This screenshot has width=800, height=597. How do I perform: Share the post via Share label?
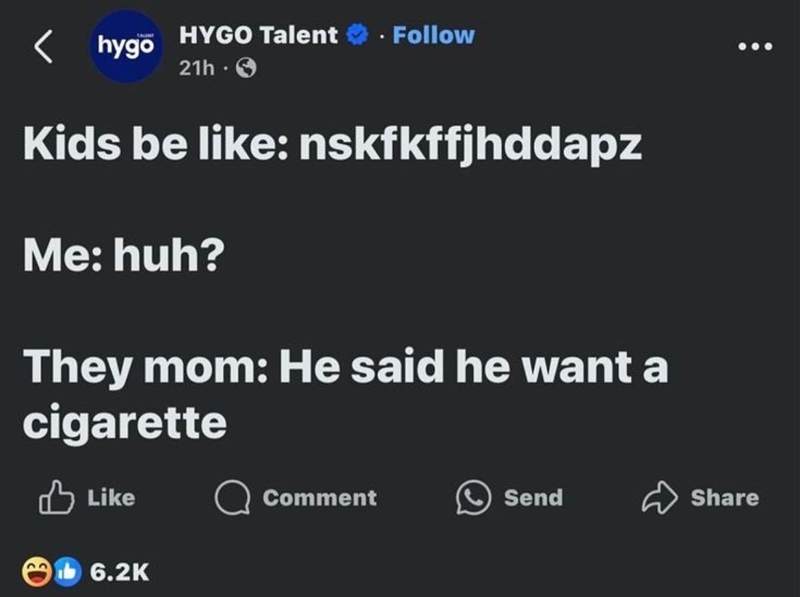point(725,498)
